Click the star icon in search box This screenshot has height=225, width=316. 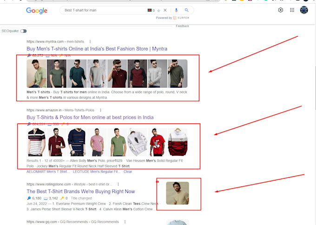tap(158, 11)
